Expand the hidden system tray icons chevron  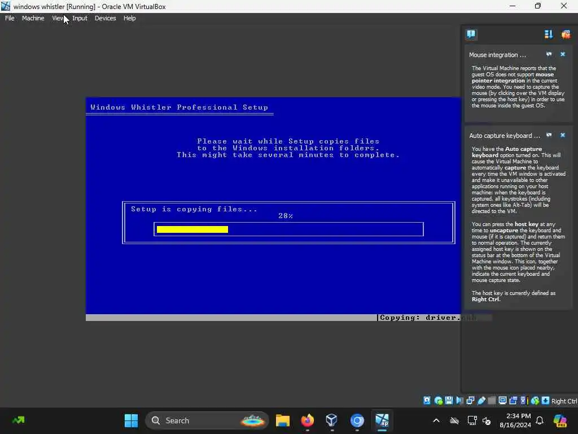[436, 420]
